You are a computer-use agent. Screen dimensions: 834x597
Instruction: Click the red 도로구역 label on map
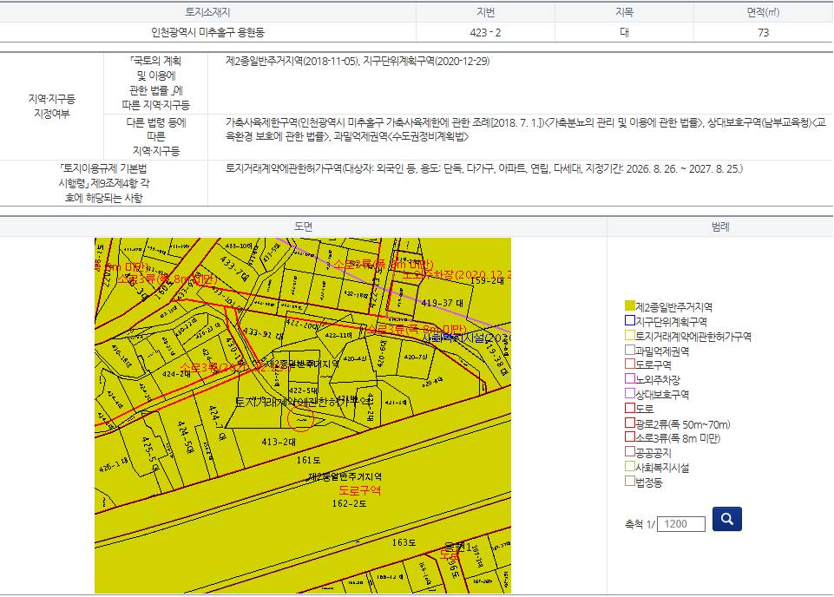tap(360, 490)
